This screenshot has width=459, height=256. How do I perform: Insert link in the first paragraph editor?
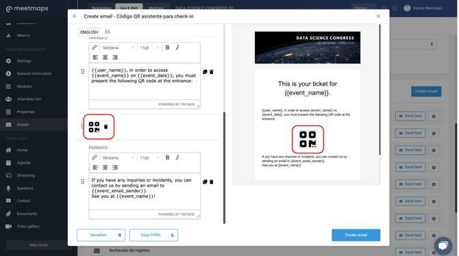pyautogui.click(x=95, y=48)
